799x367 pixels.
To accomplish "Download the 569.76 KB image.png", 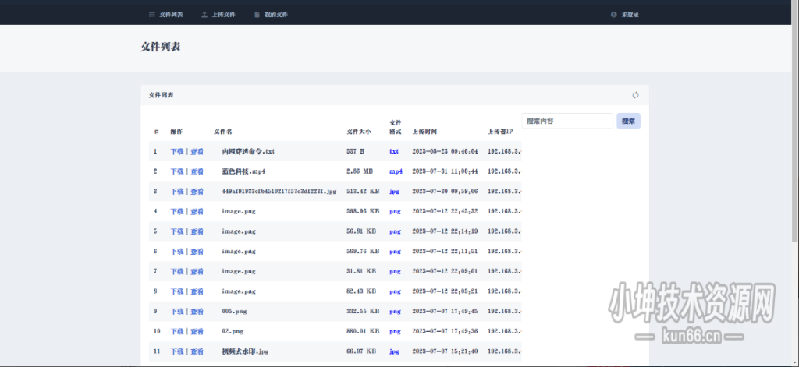I will coord(177,252).
